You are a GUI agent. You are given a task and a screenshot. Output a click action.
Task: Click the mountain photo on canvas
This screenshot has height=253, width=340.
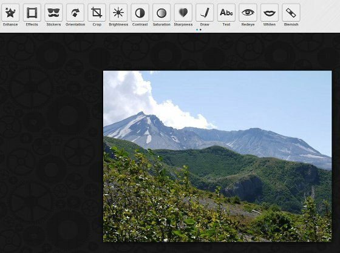click(217, 156)
